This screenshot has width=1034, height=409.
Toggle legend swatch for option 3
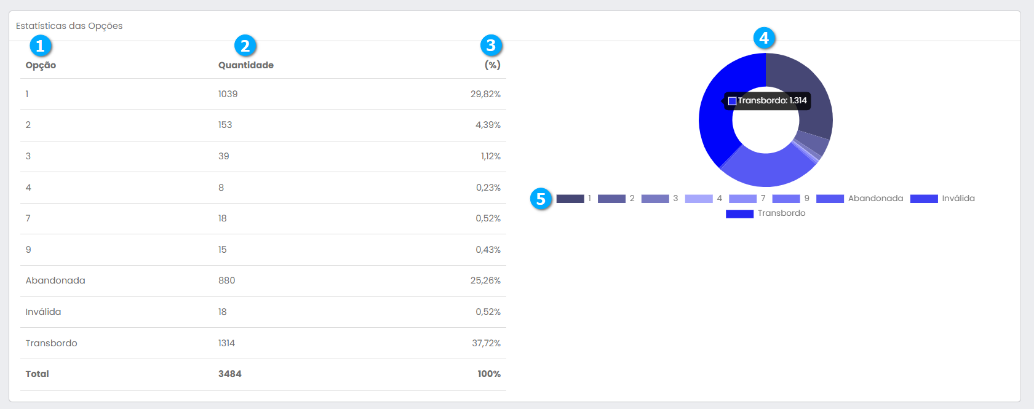pos(655,199)
